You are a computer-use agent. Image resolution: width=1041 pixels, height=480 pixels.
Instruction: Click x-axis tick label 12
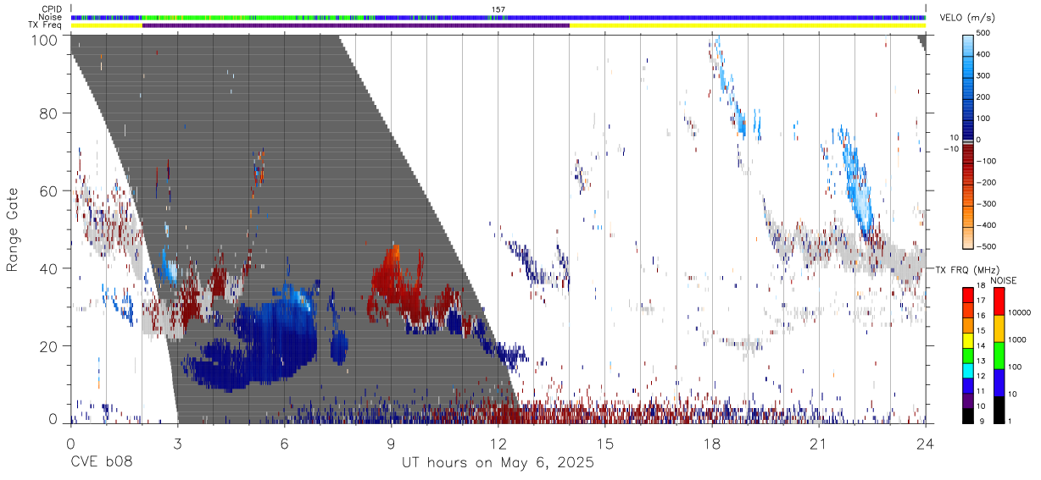[498, 444]
